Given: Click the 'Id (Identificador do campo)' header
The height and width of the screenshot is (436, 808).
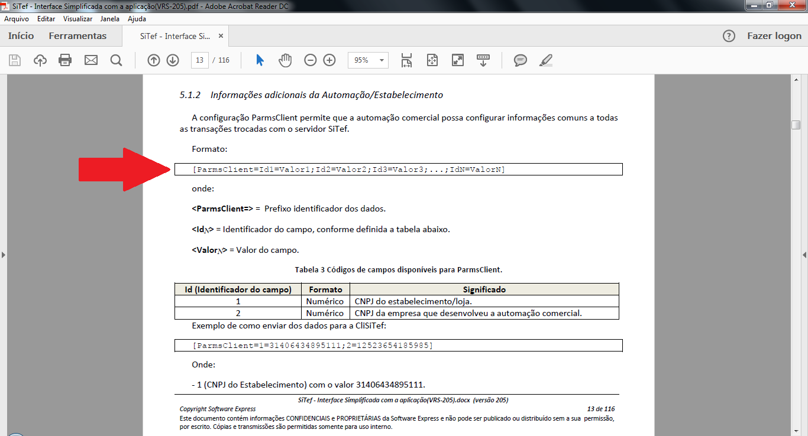Looking at the screenshot, I should (x=238, y=289).
